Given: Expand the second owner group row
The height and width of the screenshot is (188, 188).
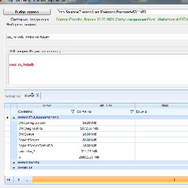Looking at the screenshot, I should [14, 163].
